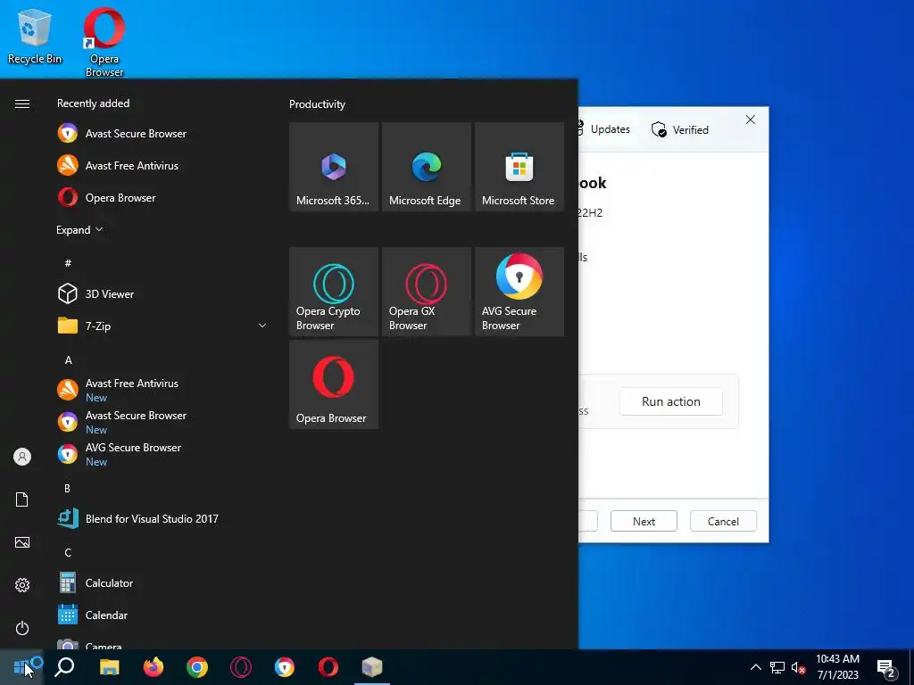Click Run action in the dialog
Viewport: 914px width, 685px height.
point(671,401)
